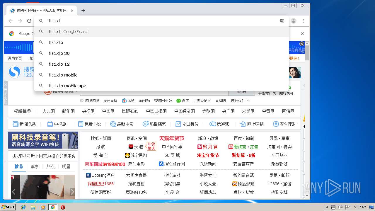This screenshot has height=211, width=375.
Task: Click 设为主页 link
Action: pyautogui.click(x=15, y=58)
